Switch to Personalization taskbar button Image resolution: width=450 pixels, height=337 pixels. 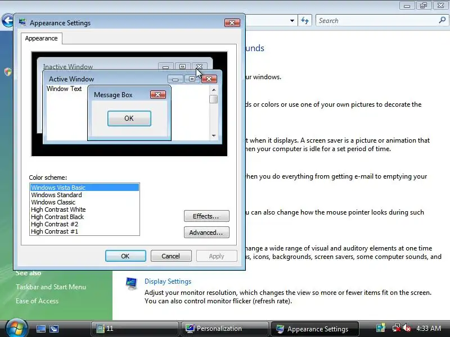coord(224,329)
